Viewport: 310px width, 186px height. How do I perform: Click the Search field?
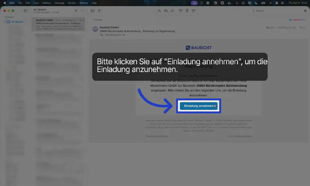pyautogui.click(x=277, y=11)
